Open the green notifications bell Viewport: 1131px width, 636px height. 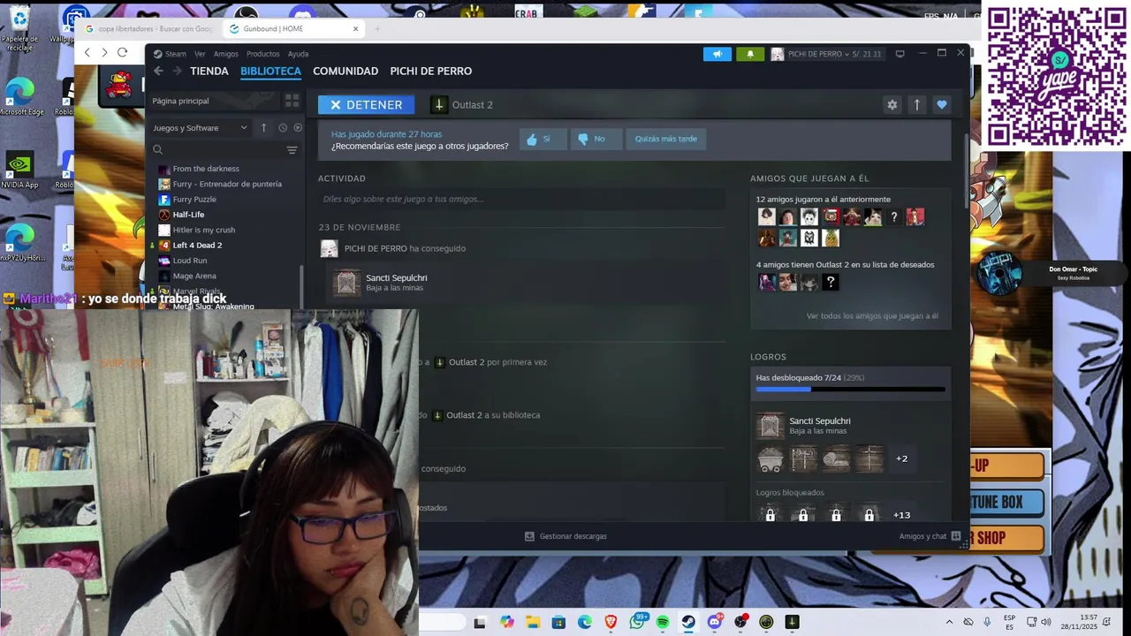[750, 54]
